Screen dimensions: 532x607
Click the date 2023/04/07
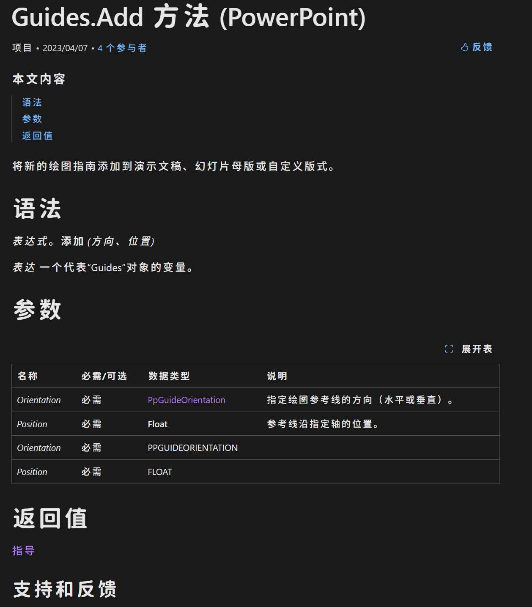[x=65, y=48]
